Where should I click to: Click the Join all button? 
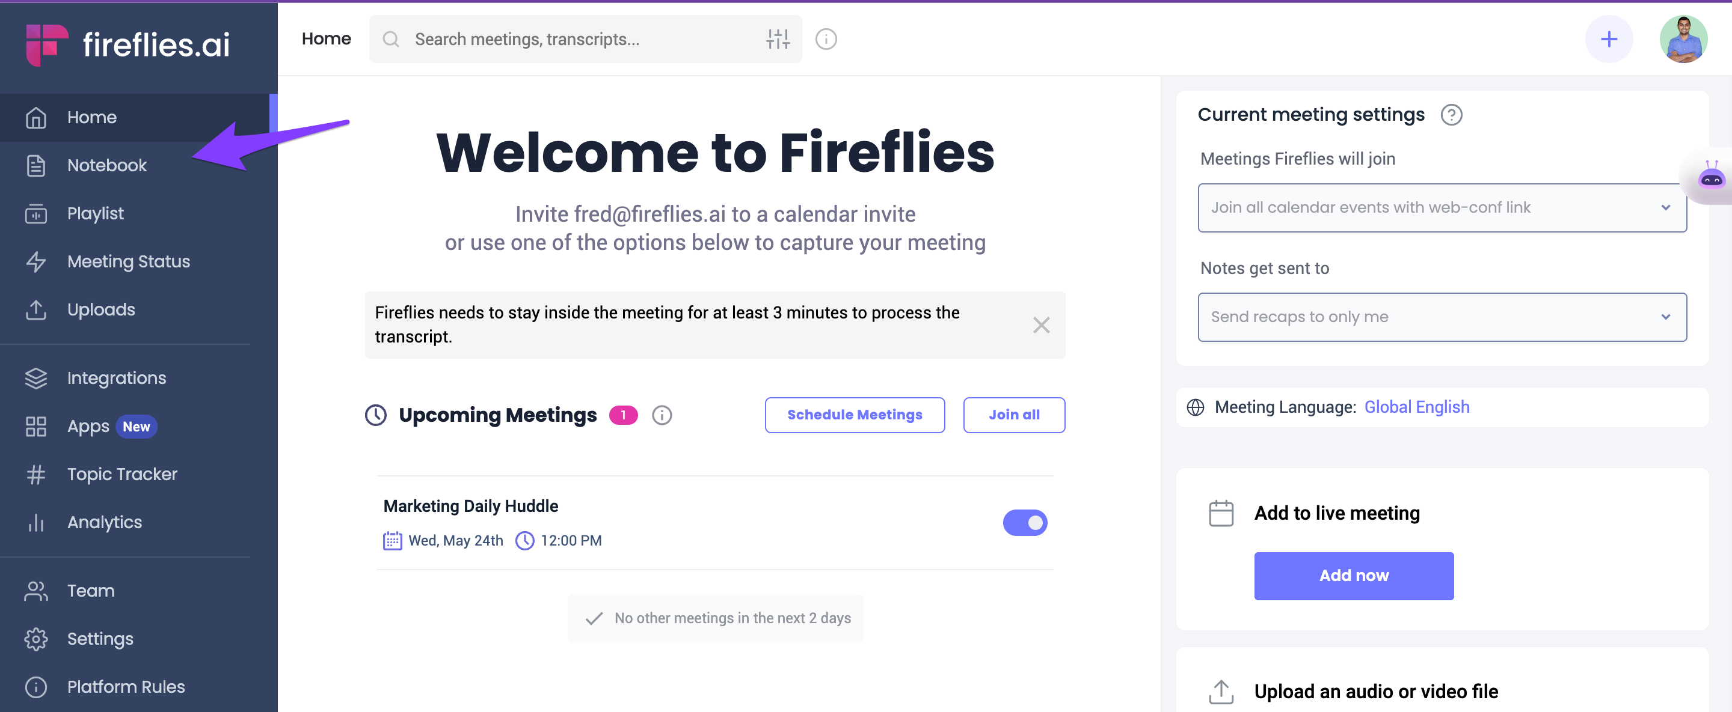point(1013,415)
